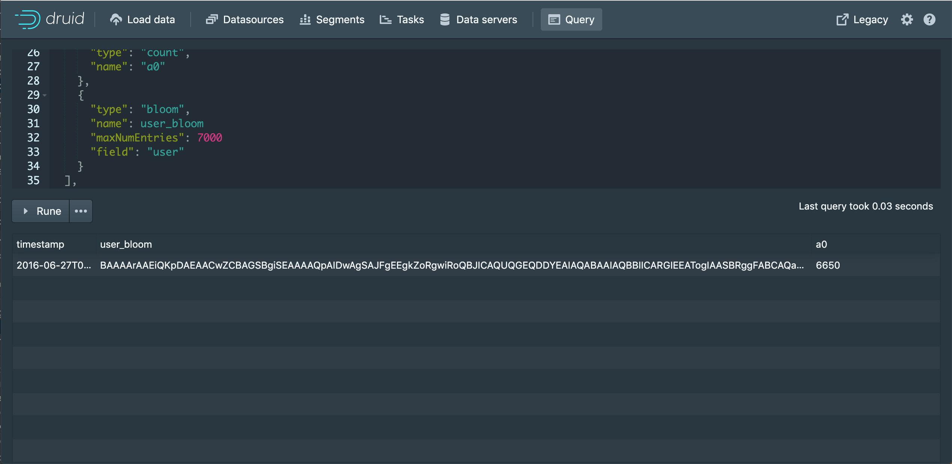Image resolution: width=952 pixels, height=464 pixels.
Task: Open the help question mark menu
Action: point(929,19)
